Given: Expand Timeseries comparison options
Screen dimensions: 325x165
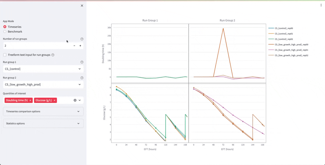Looking at the screenshot, I should pyautogui.click(x=43, y=111).
